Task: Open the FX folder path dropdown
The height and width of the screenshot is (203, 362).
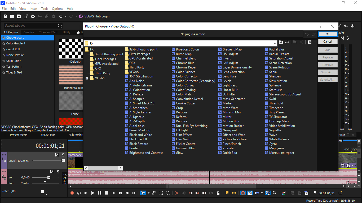Action: (275, 44)
